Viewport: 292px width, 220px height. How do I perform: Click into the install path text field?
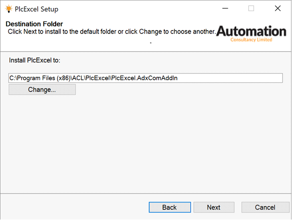pyautogui.click(x=146, y=78)
